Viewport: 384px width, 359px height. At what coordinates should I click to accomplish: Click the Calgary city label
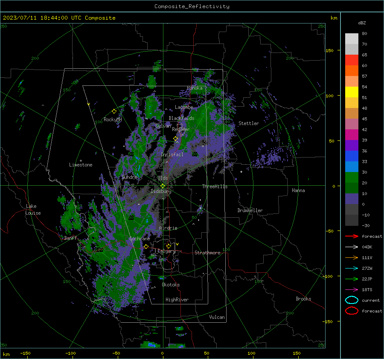click(166, 251)
